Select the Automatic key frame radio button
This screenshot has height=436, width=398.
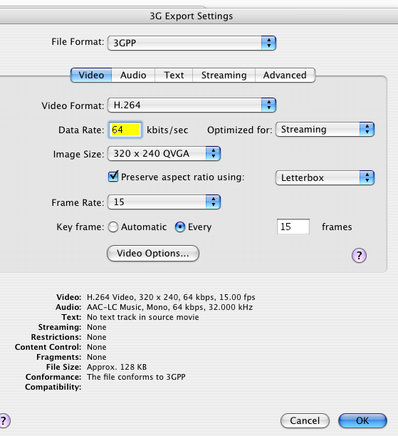click(x=113, y=227)
